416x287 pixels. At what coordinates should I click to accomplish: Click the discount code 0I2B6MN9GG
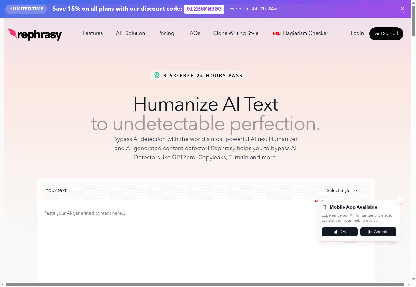(x=204, y=9)
